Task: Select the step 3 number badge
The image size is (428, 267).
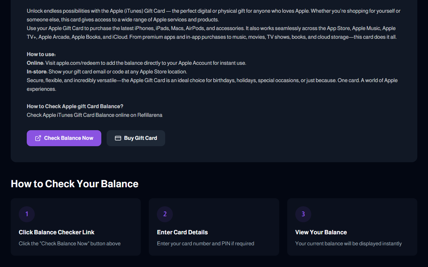Action: click(x=303, y=214)
